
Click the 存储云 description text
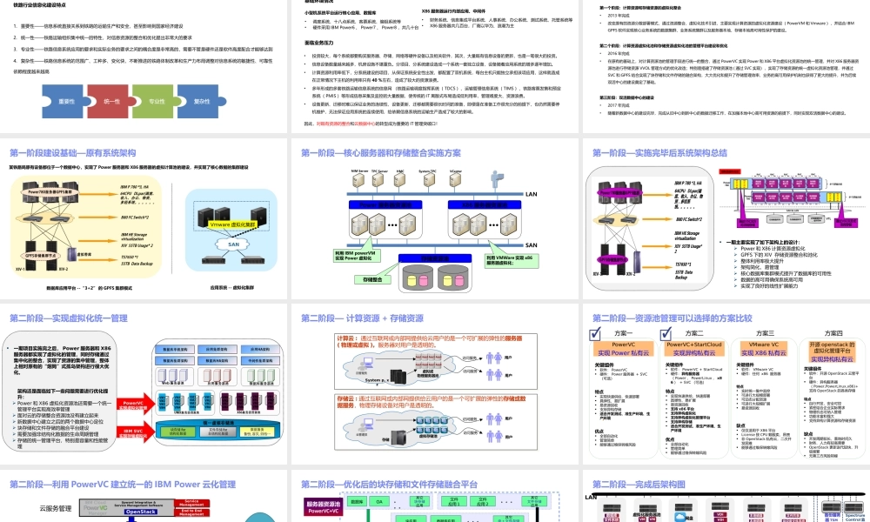click(432, 402)
